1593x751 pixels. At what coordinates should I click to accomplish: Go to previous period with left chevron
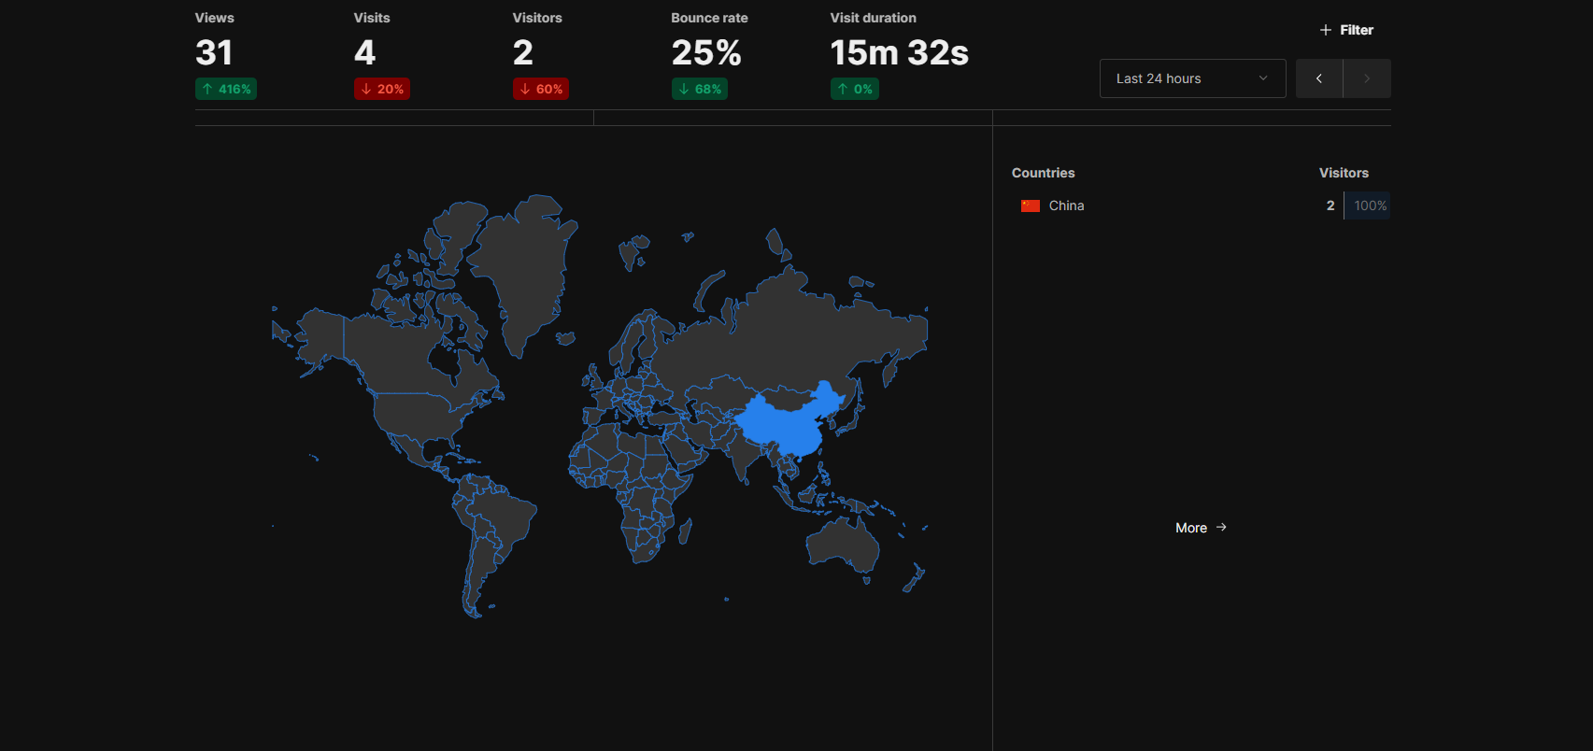[1318, 78]
